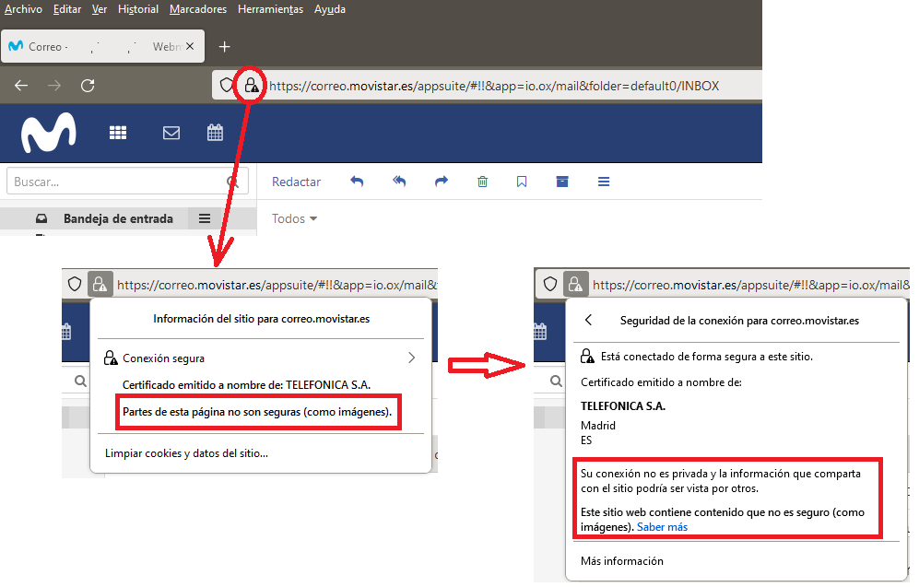Click the Movistar logo

pos(48,132)
